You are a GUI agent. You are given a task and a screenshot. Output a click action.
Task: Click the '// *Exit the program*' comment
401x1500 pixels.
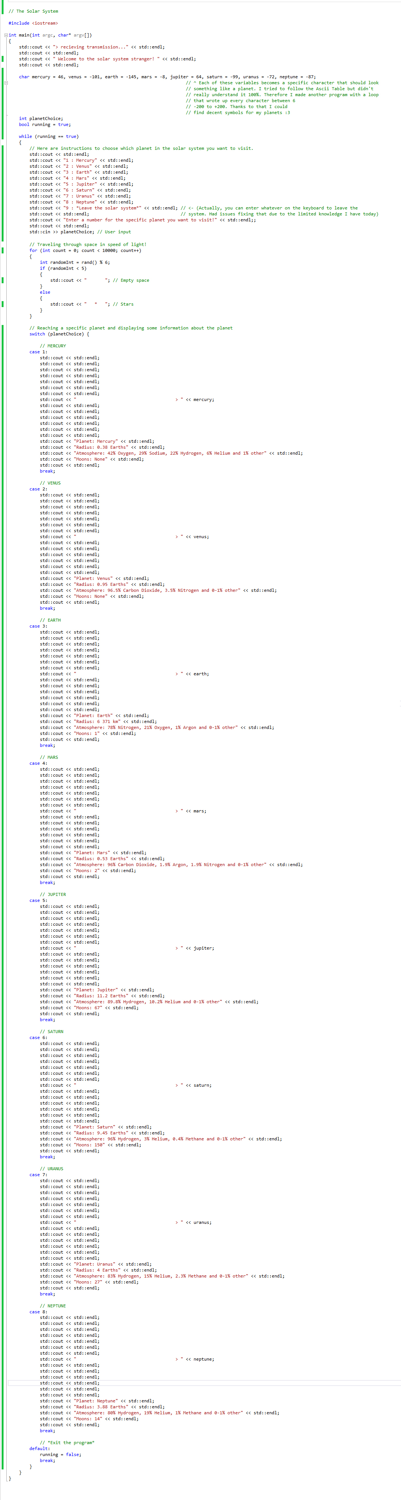67,1443
